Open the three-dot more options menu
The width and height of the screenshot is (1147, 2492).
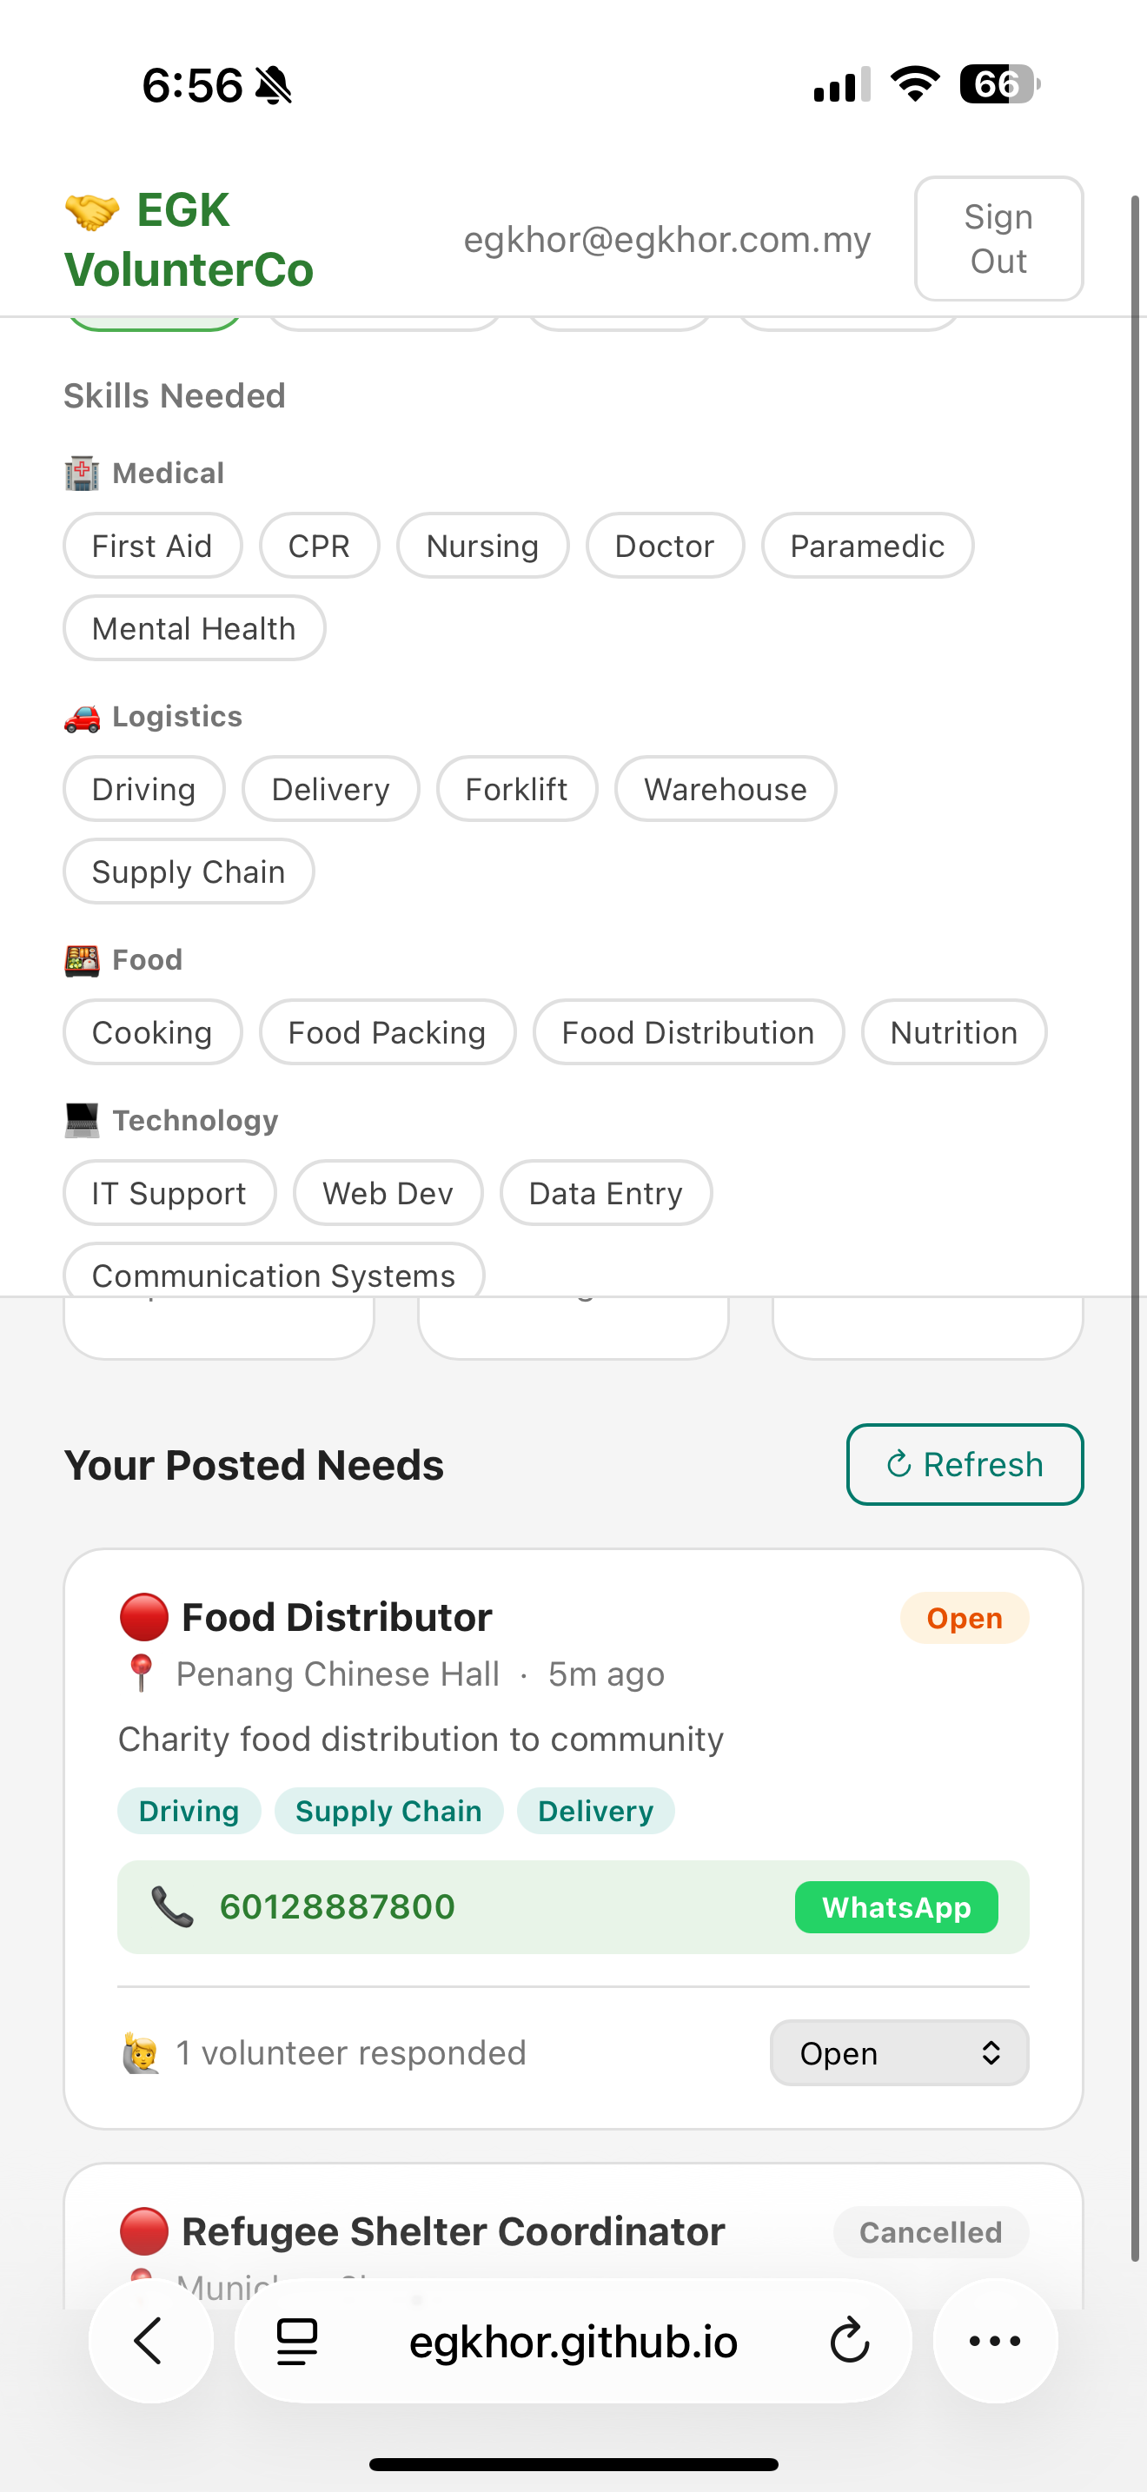995,2341
